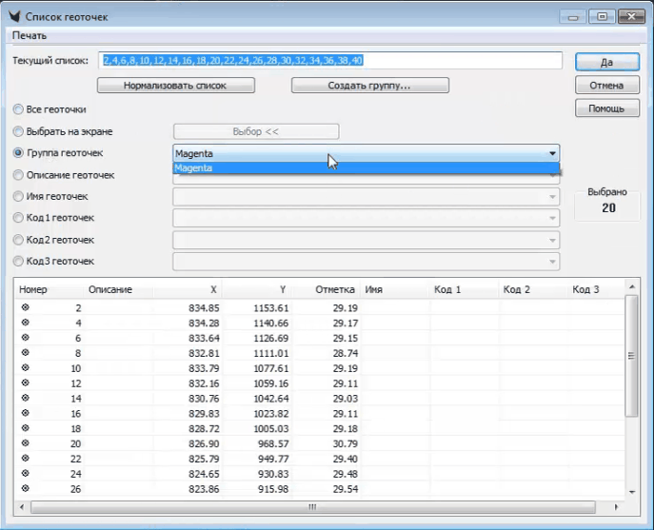Click 'Нормализовать список' button
This screenshot has height=530, width=654.
176,86
